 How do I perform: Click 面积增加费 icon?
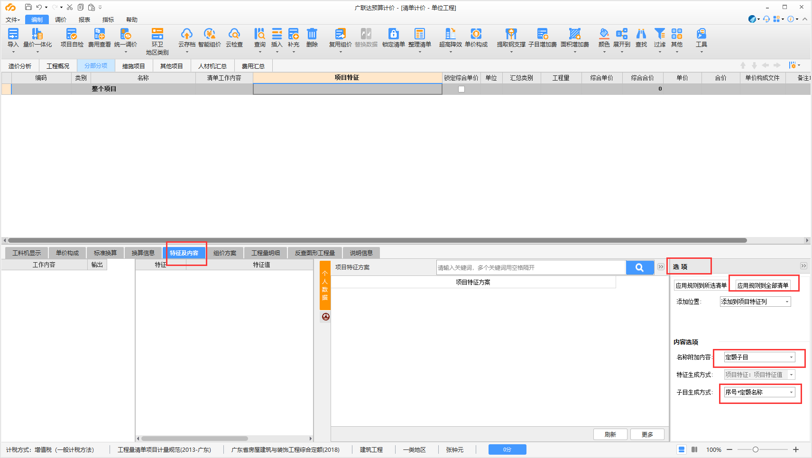(x=575, y=37)
